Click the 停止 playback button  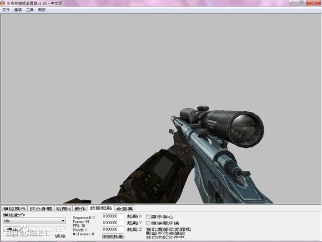coord(12,229)
